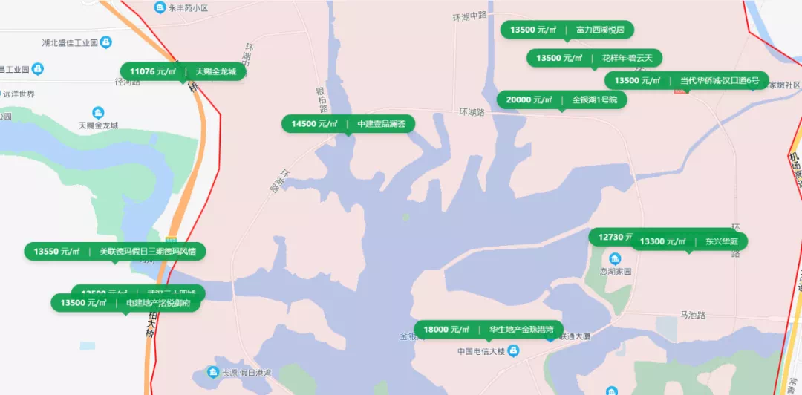Click the highway shield marker on orange road
The width and height of the screenshot is (802, 395).
click(170, 240)
